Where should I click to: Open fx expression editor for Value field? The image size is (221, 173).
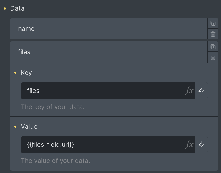coord(189,145)
